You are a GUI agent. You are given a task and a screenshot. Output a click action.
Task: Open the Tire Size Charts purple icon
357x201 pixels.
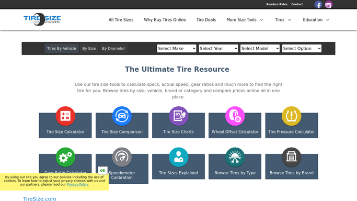coord(179,116)
